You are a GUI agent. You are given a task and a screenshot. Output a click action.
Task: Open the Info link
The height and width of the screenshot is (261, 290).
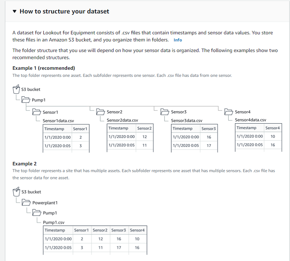(178, 40)
